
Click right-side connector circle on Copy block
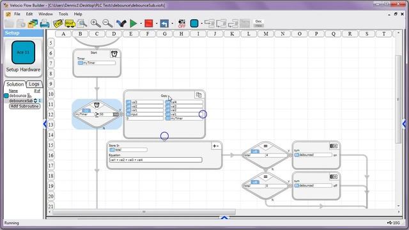(x=203, y=114)
